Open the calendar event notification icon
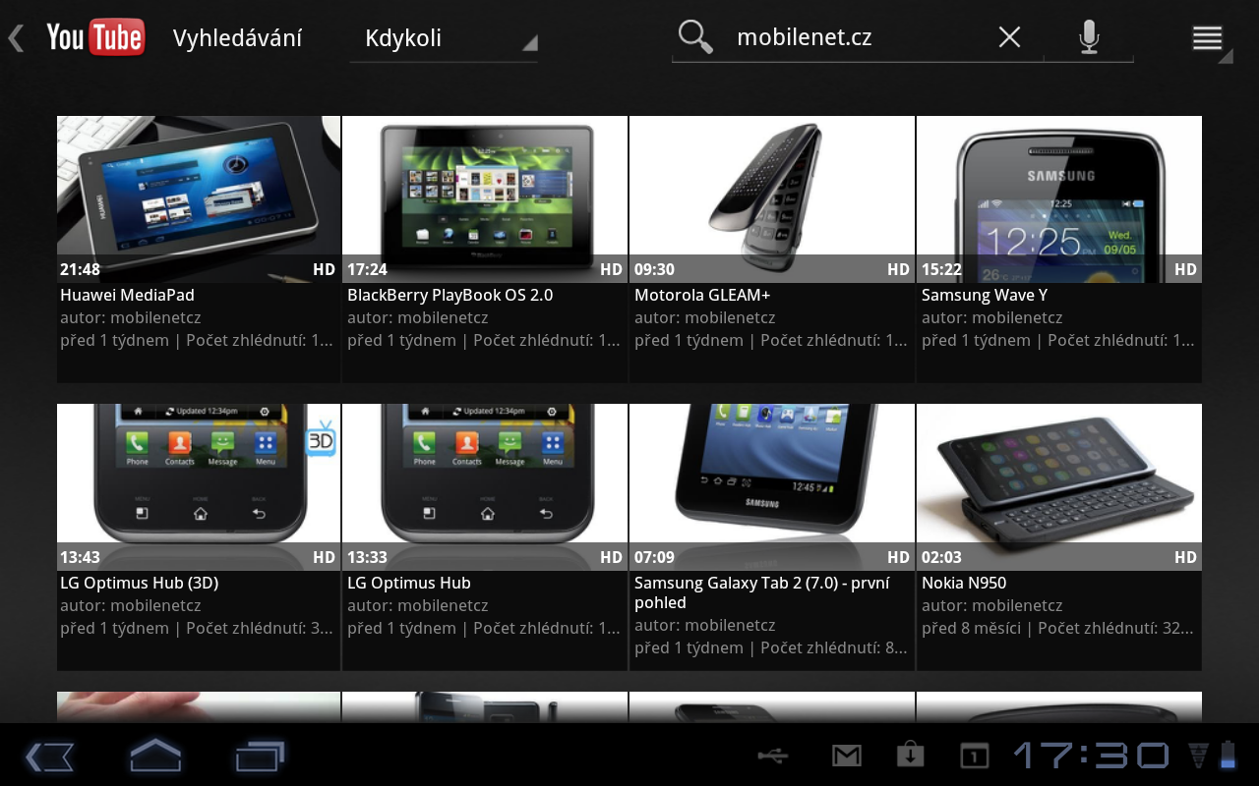Image resolution: width=1259 pixels, height=786 pixels. point(973,757)
